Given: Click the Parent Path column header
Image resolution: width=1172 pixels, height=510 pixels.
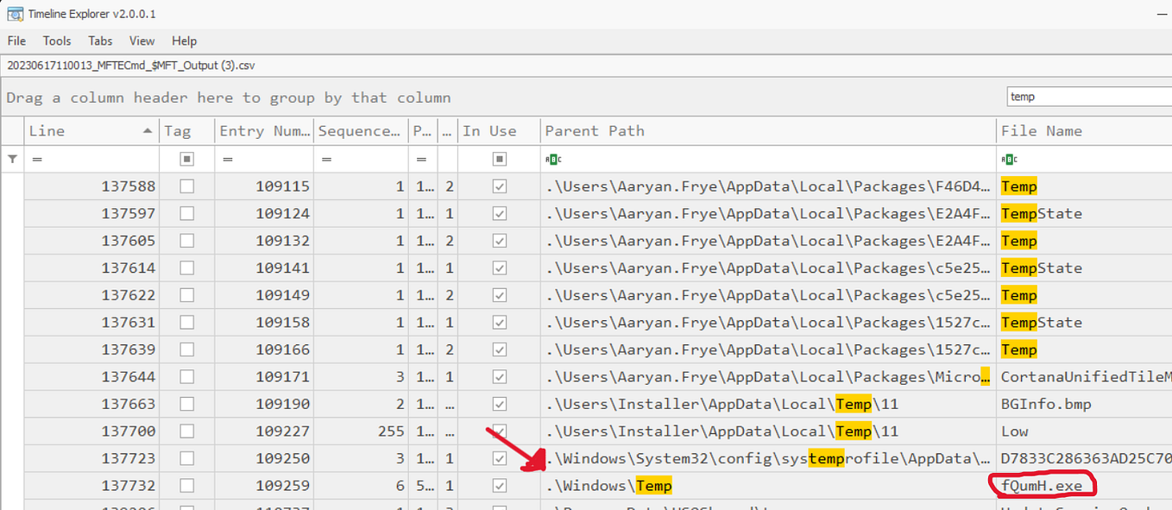Looking at the screenshot, I should click(595, 130).
